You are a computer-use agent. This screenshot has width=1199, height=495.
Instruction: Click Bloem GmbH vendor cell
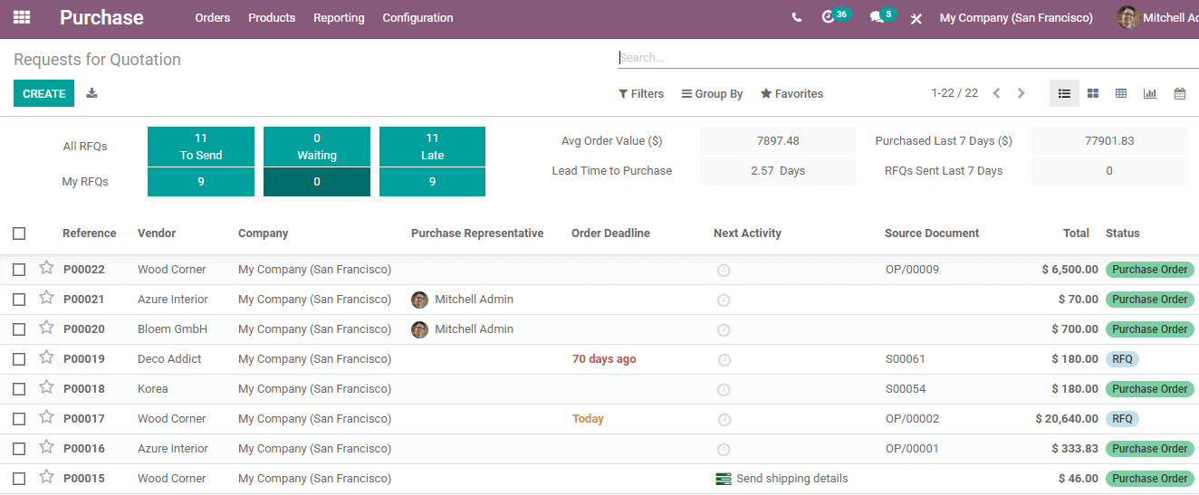[172, 329]
